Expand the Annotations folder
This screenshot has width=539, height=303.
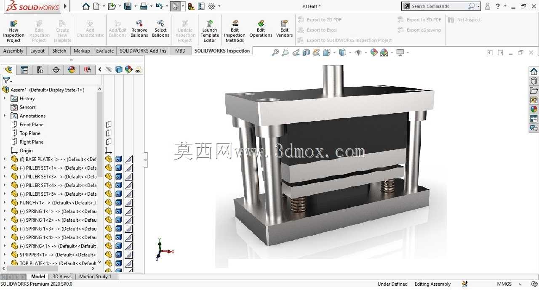click(x=5, y=116)
